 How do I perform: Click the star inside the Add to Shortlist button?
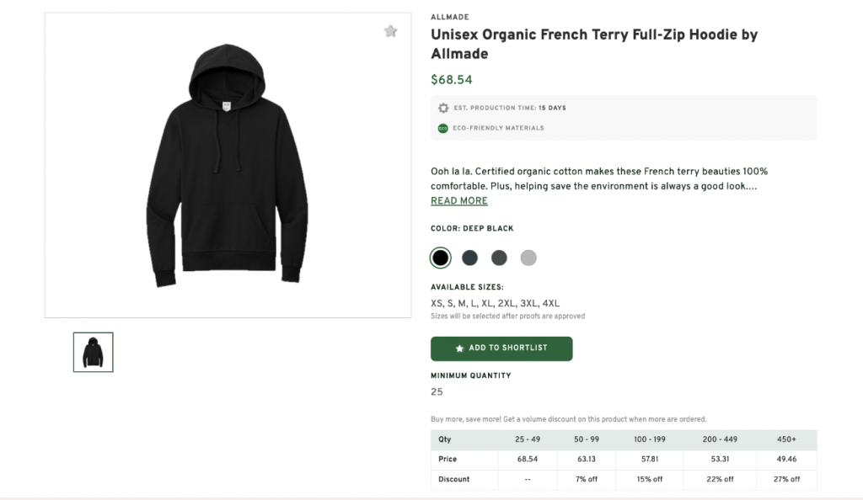click(458, 348)
